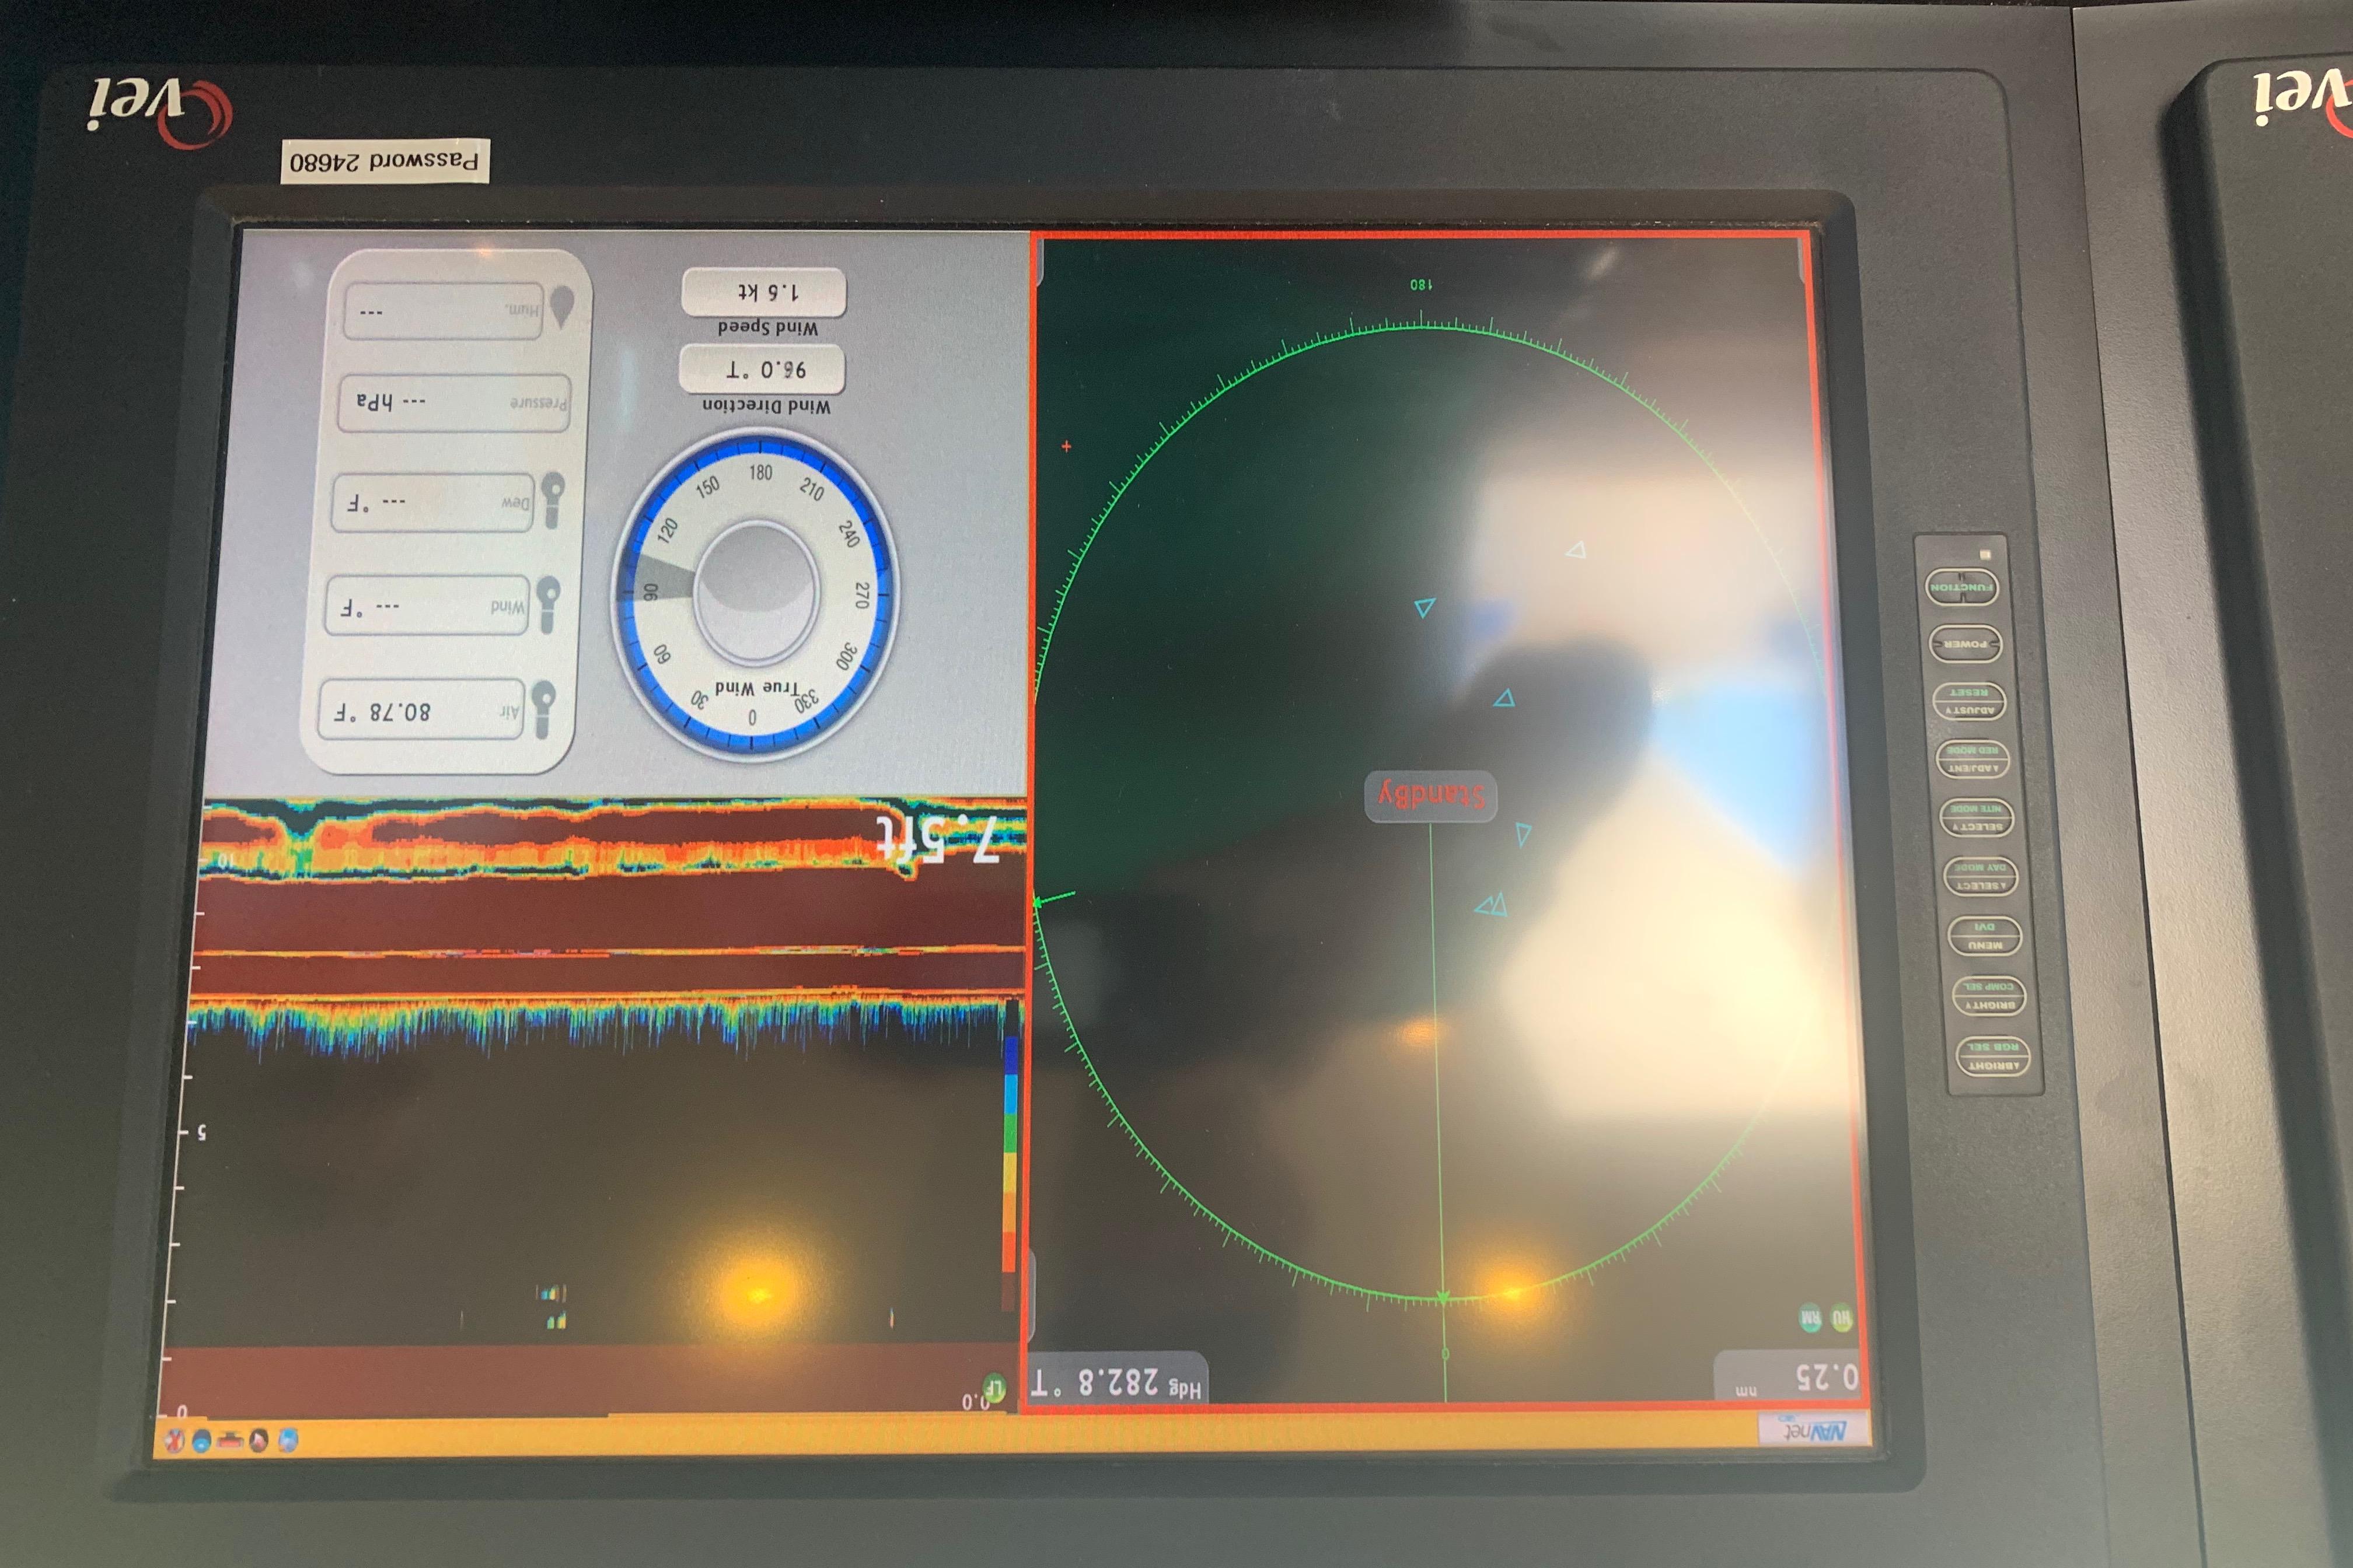Select the Air 80.78°F temperature field
The image size is (2353, 1568).
point(421,710)
